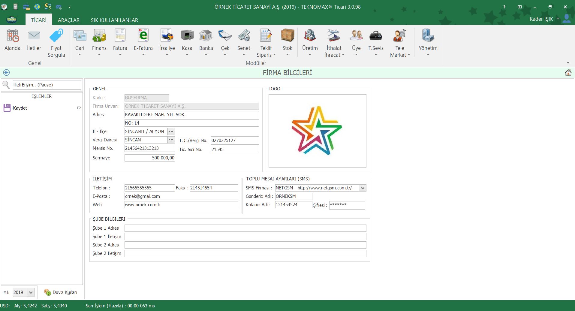Open the İl - İlçe lookup button
This screenshot has width=575, height=311.
pyautogui.click(x=171, y=131)
